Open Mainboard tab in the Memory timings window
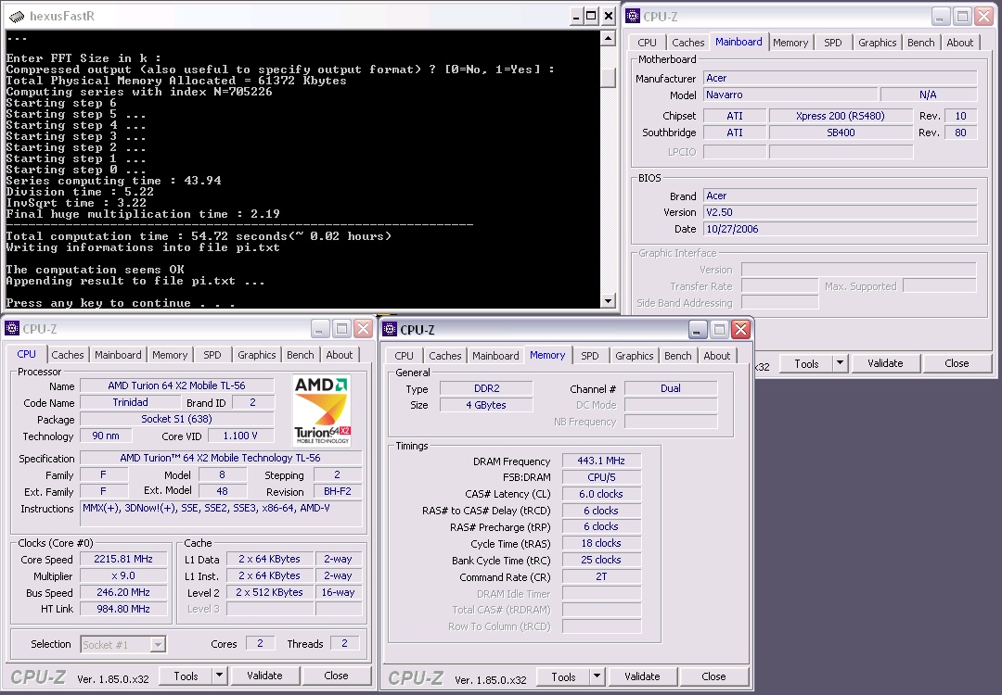 point(495,356)
